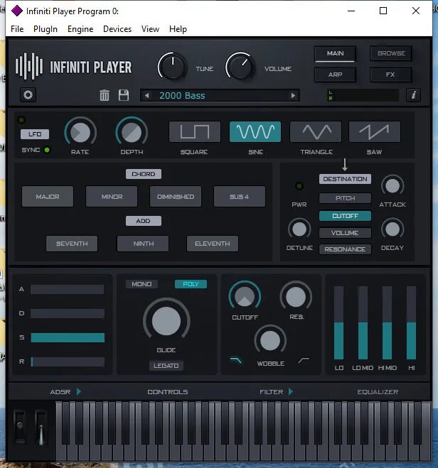The width and height of the screenshot is (438, 468).
Task: Set LFO destination to Volume
Action: 345,233
